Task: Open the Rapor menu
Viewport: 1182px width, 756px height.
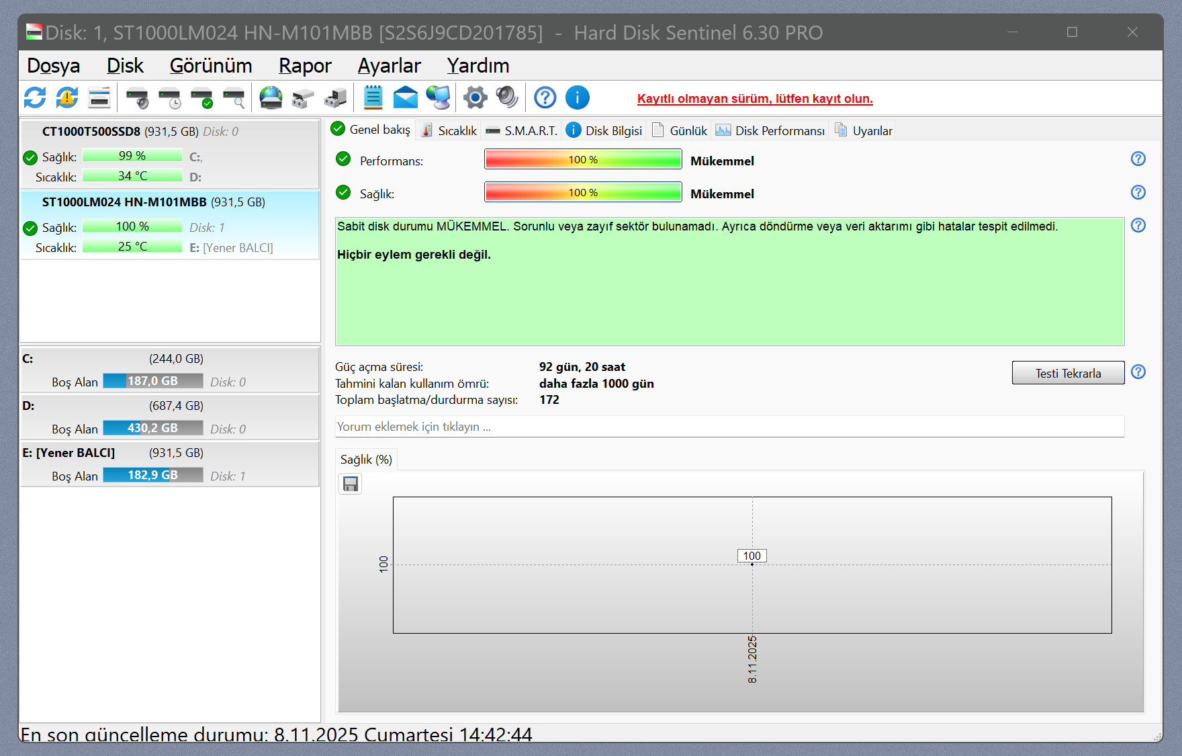Action: pos(304,66)
